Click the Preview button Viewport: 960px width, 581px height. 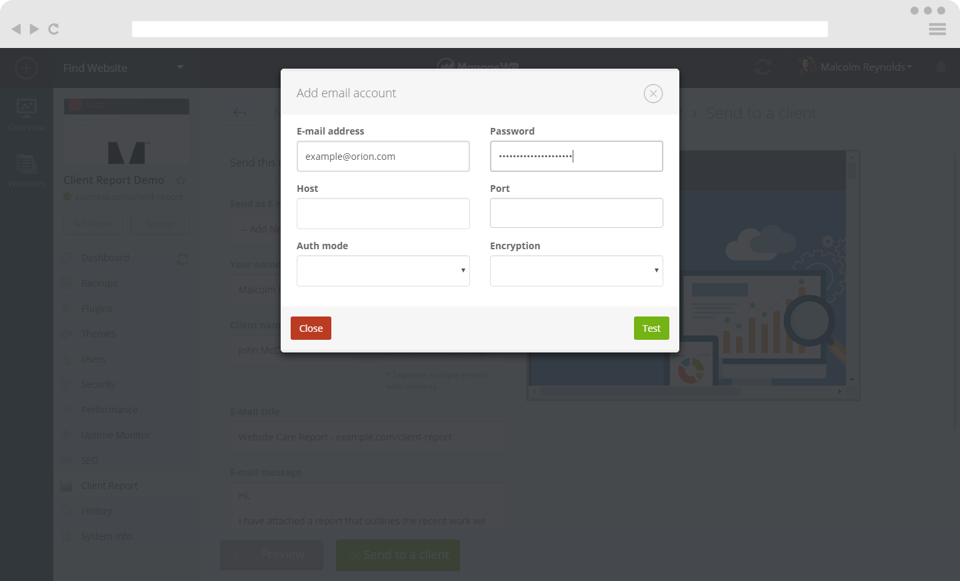point(271,555)
